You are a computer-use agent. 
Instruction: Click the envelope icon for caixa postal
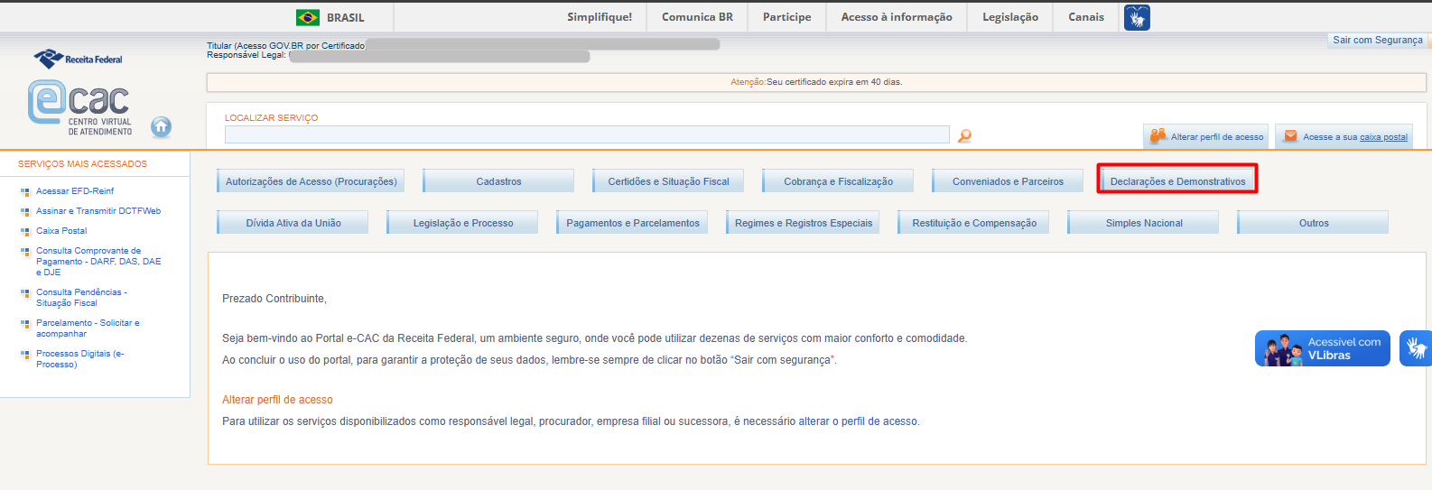tap(1290, 136)
